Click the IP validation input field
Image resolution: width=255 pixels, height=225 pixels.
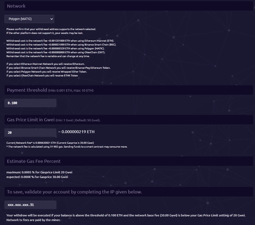30,205
